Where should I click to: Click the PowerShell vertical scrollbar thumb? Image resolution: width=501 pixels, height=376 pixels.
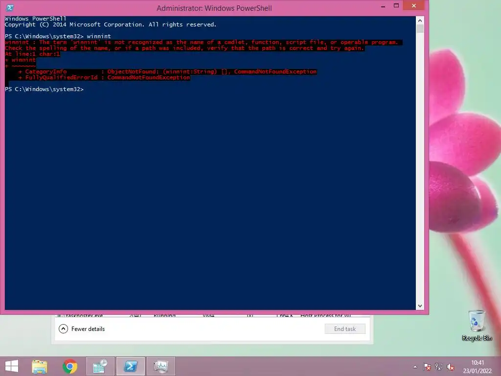click(420, 28)
